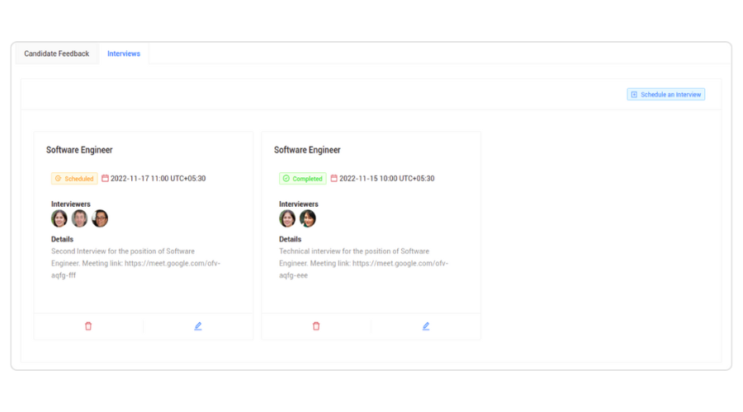Delete the completed Software Engineer interview
743x412 pixels.
pyautogui.click(x=316, y=326)
